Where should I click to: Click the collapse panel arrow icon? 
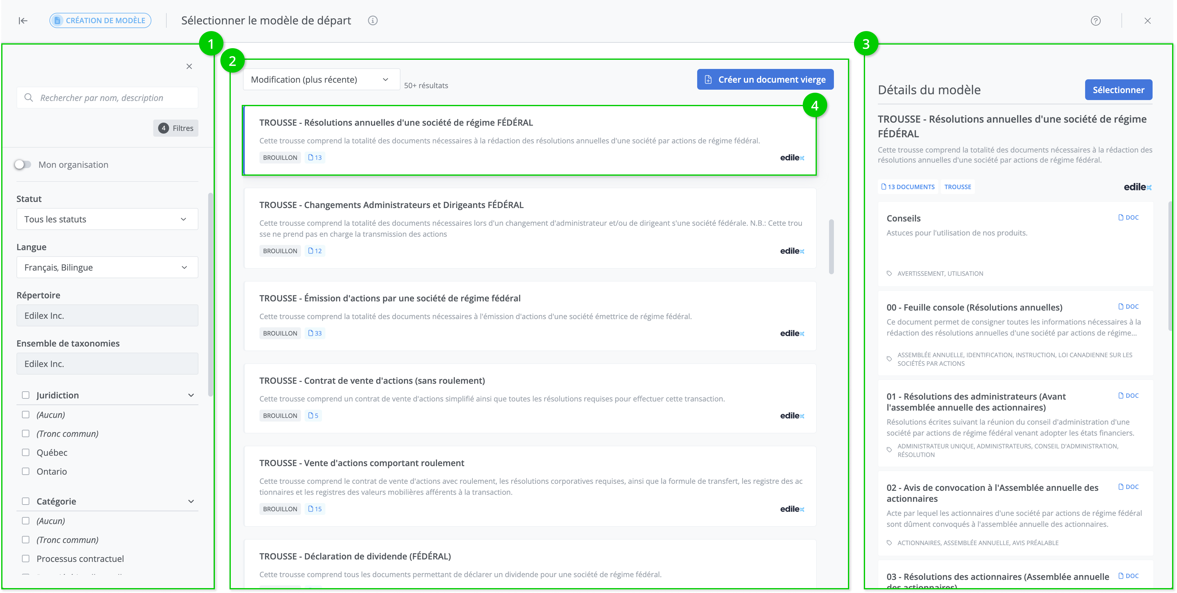(x=23, y=20)
